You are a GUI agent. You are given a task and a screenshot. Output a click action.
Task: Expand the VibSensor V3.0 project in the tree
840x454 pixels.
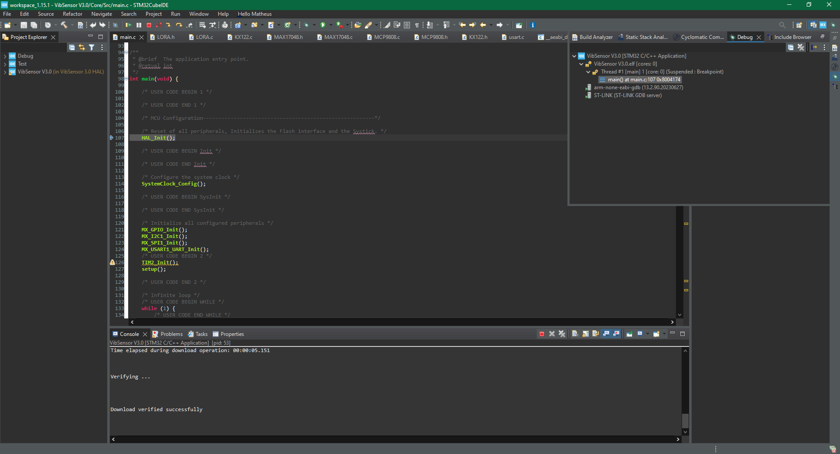pos(5,72)
